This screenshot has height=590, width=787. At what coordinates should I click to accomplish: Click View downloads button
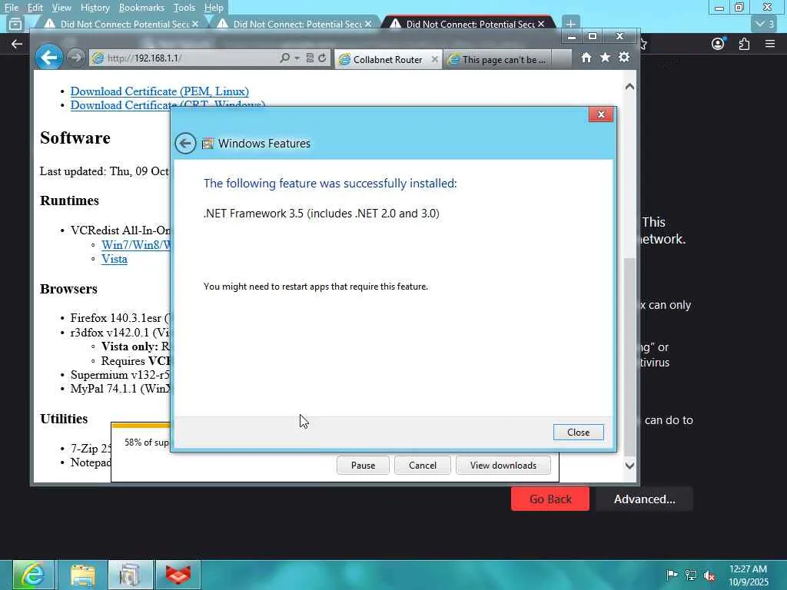click(x=503, y=465)
